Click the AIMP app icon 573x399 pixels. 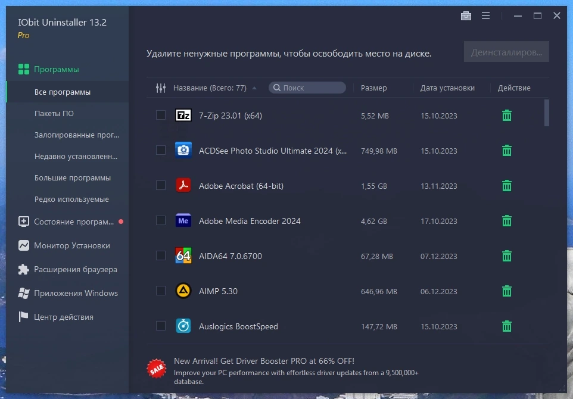[183, 291]
